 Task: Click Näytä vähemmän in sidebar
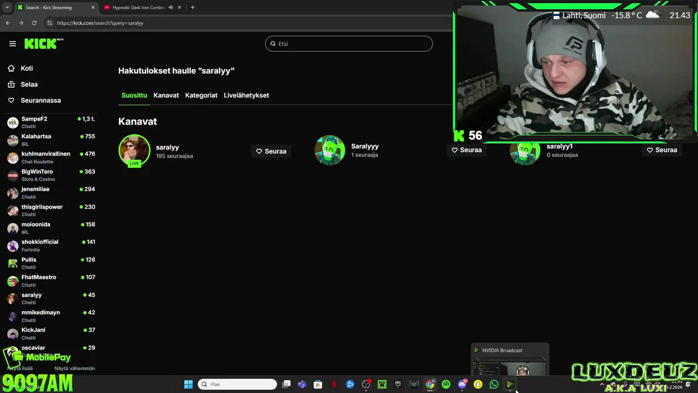point(75,368)
